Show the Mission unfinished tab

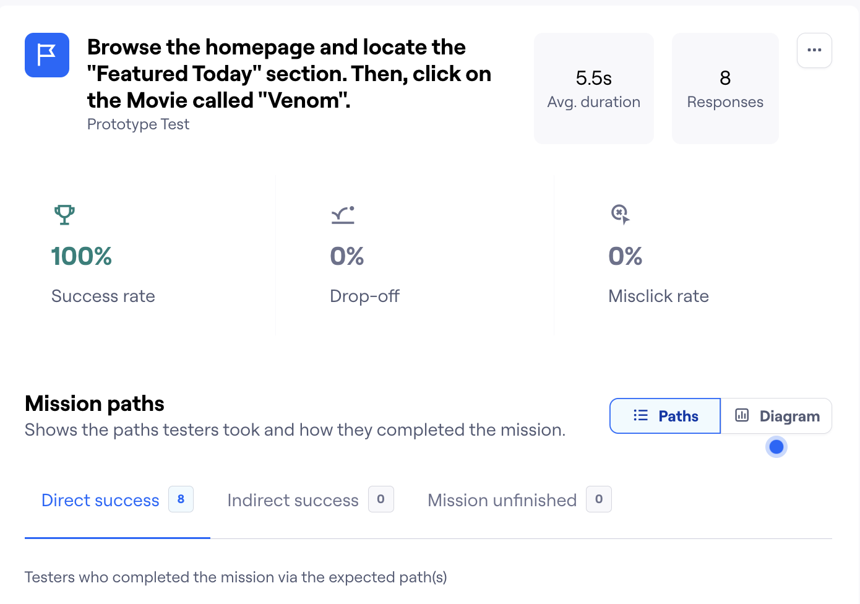tap(502, 500)
